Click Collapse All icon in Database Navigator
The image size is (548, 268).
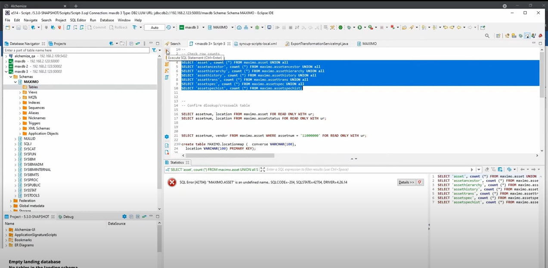point(131,44)
